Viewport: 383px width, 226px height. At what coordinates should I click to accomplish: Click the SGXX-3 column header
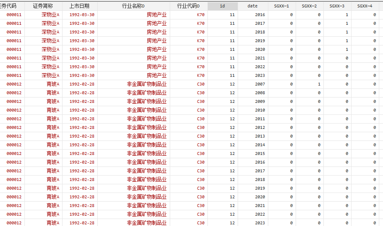[337, 6]
